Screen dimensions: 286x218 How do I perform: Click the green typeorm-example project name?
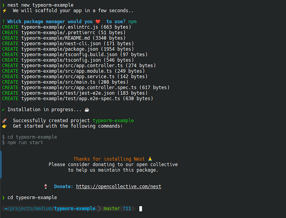pos(113,121)
